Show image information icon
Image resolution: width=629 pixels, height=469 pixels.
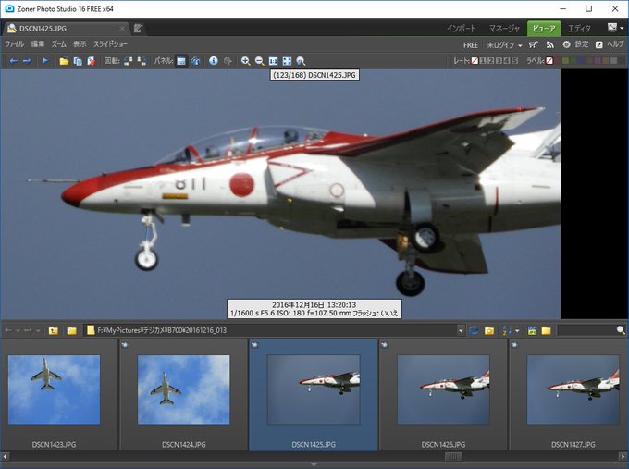coord(214,60)
